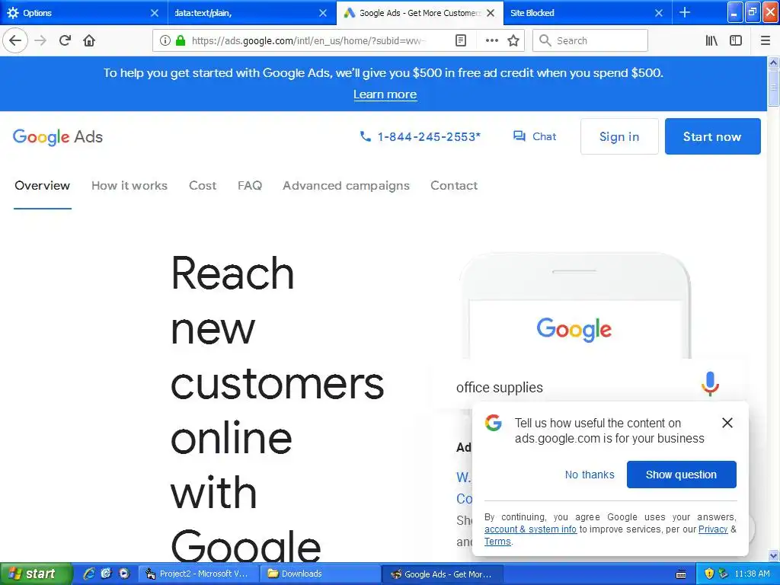Close the data:text/plain tab
Screen dimensions: 780x585
[x=323, y=13]
